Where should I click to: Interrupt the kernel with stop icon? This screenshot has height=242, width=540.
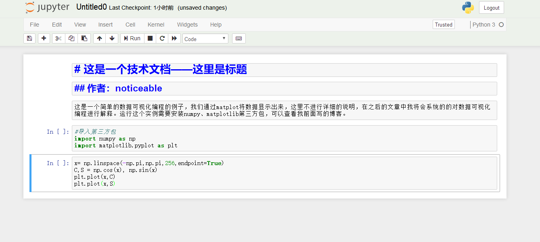[x=150, y=38]
